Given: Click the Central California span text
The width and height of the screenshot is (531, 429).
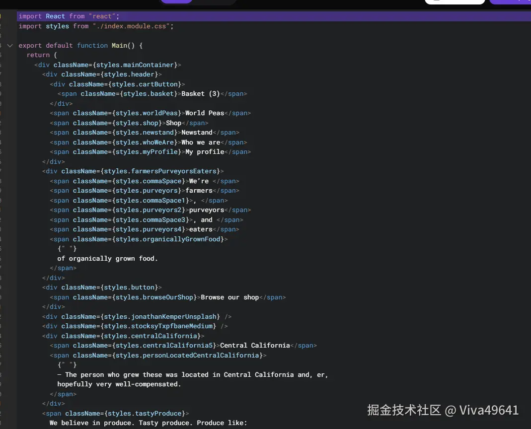Looking at the screenshot, I should click(255, 346).
